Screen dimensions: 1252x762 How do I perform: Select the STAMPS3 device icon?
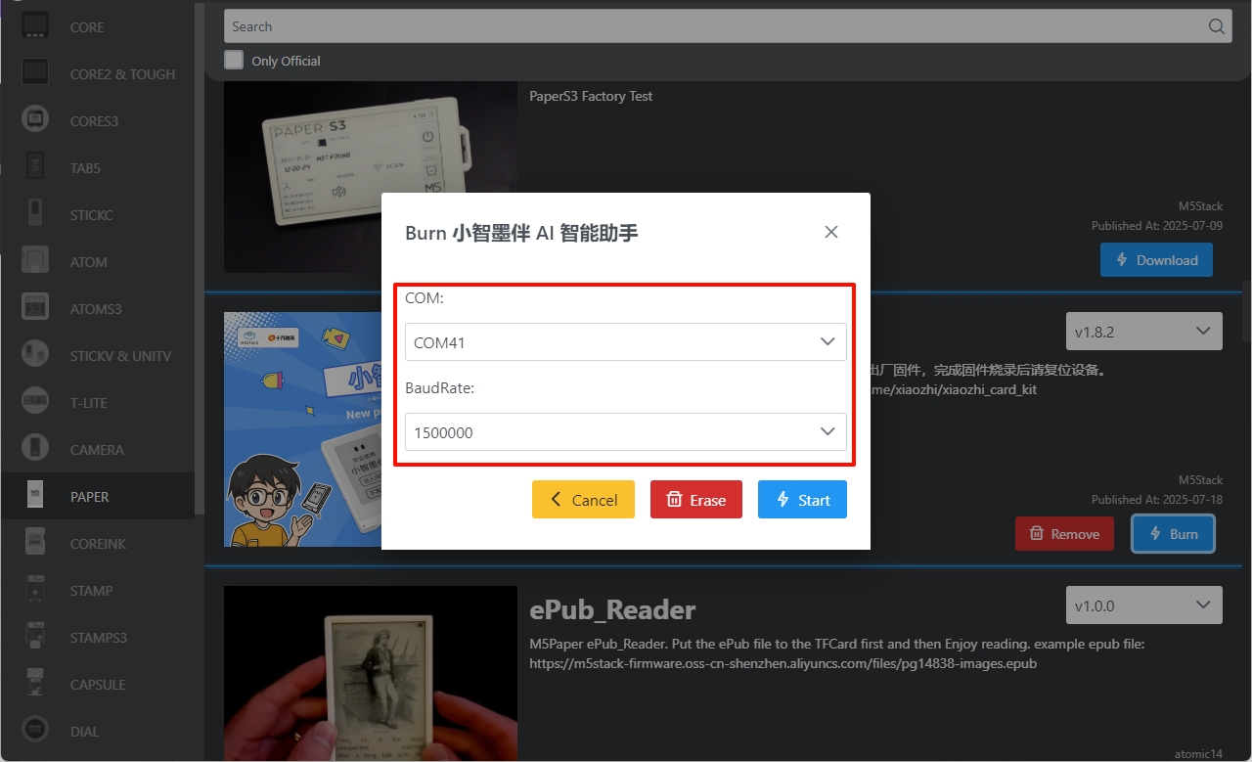35,637
